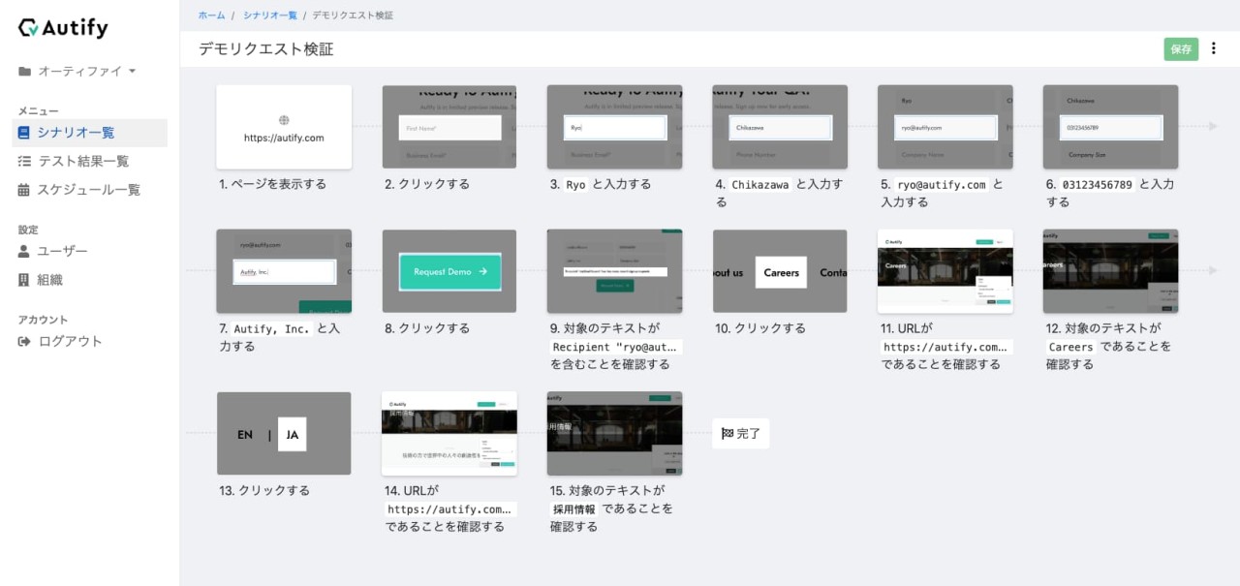Open step 12 Careers text check thumbnail
Image resolution: width=1240 pixels, height=586 pixels.
pyautogui.click(x=1110, y=271)
